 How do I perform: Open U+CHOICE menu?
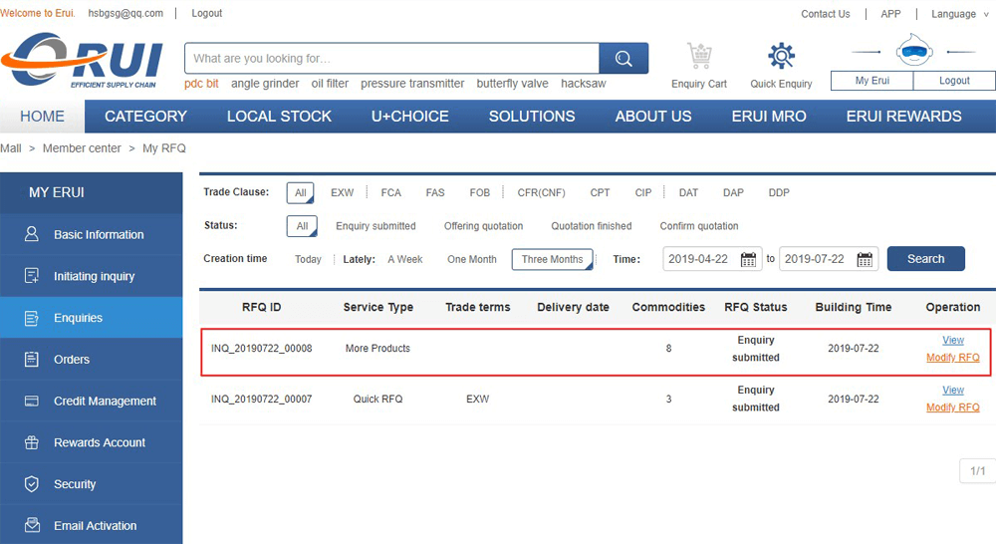[409, 117]
